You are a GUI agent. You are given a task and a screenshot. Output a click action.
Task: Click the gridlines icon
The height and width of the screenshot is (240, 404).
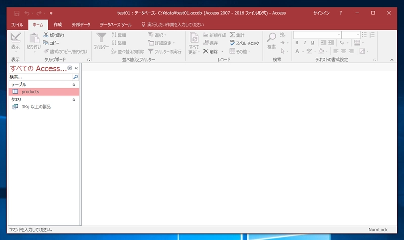pos(357,43)
